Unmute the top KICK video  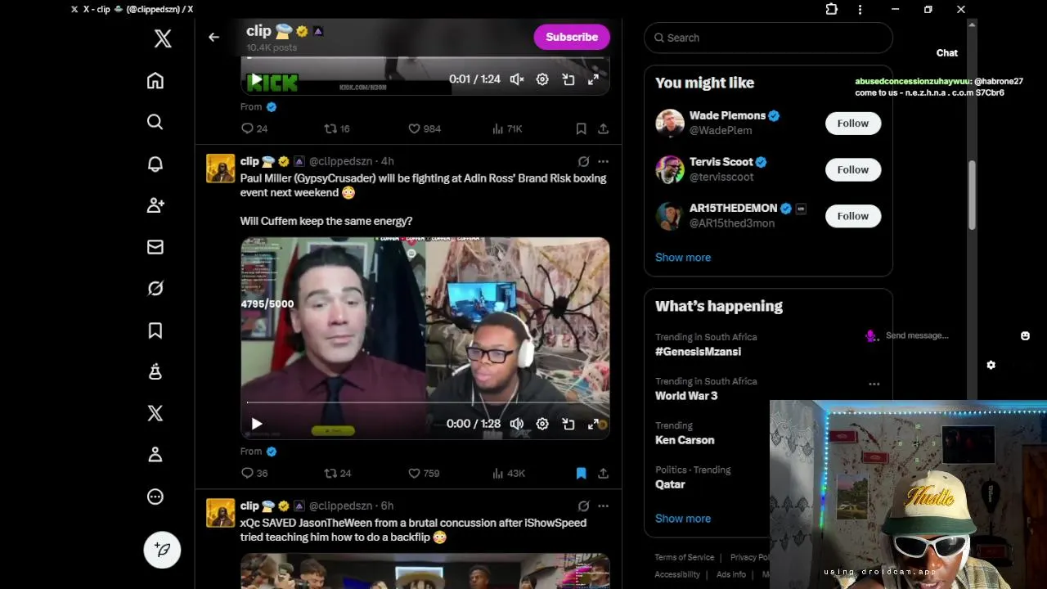click(x=517, y=79)
